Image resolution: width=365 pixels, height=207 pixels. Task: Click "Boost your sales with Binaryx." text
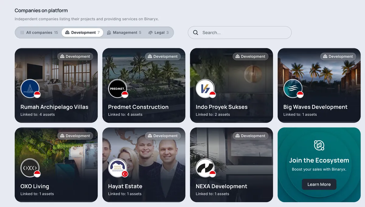point(319,169)
